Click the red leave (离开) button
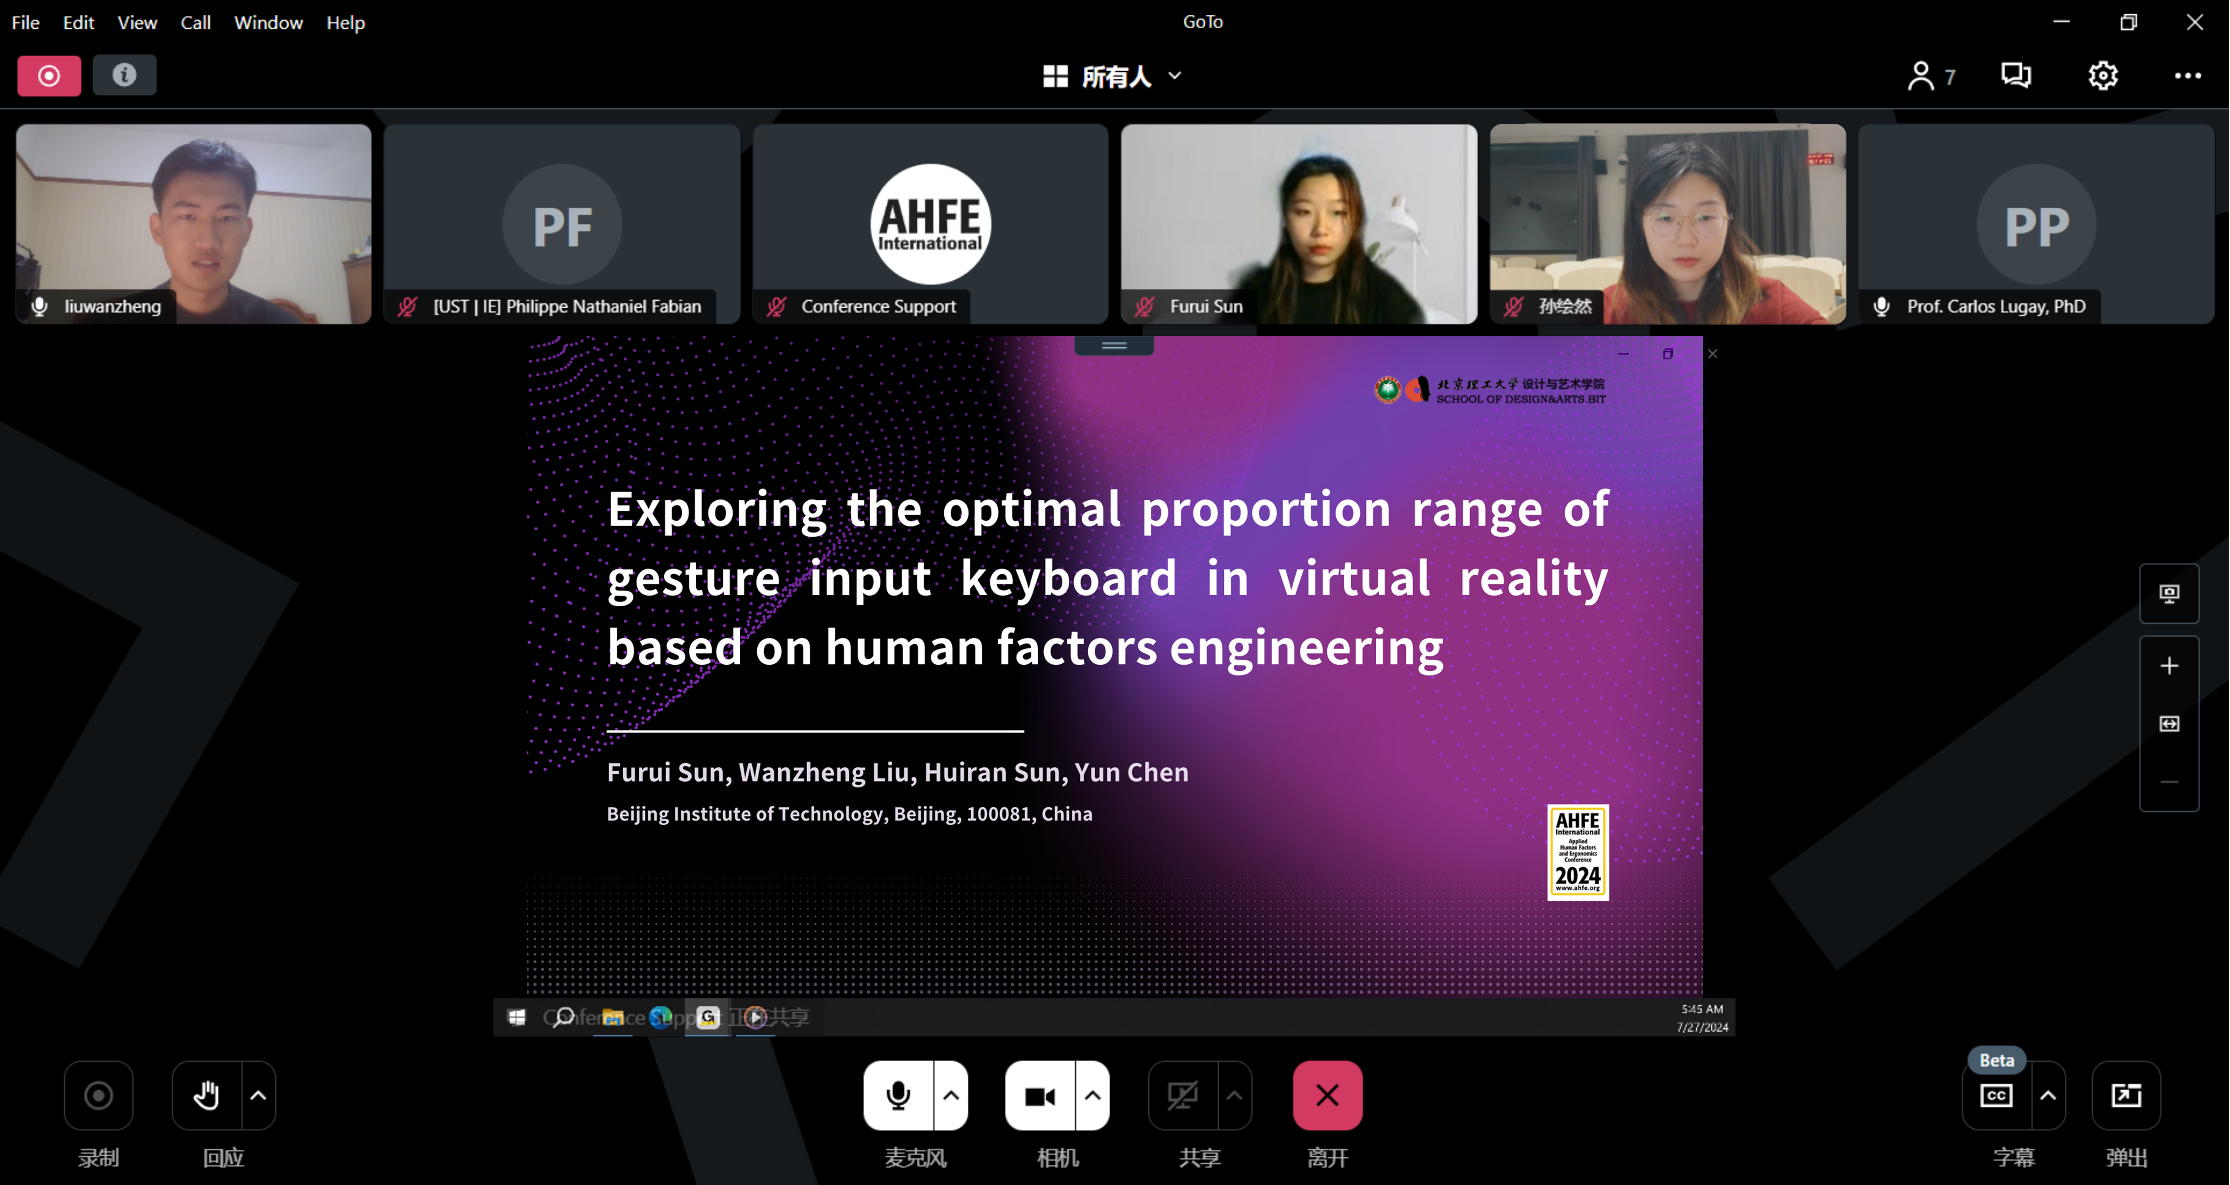2230x1185 pixels. tap(1327, 1096)
